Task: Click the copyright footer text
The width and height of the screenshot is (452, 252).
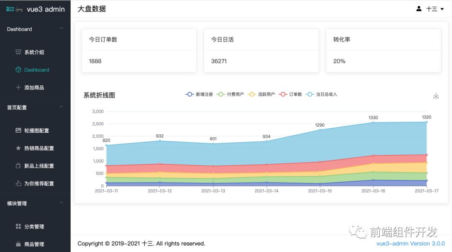Action: pyautogui.click(x=141, y=244)
